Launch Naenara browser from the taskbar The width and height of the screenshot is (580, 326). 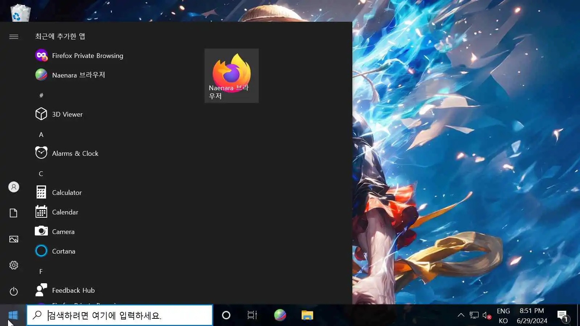click(280, 315)
